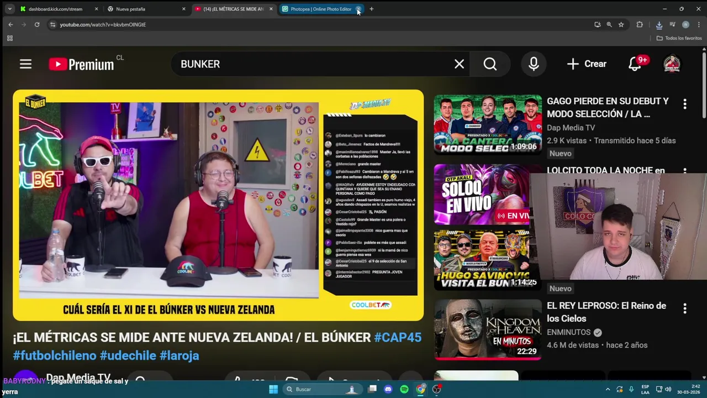This screenshot has height=398, width=707.
Task: Close the dashboard.kick.com tab
Action: [96, 9]
